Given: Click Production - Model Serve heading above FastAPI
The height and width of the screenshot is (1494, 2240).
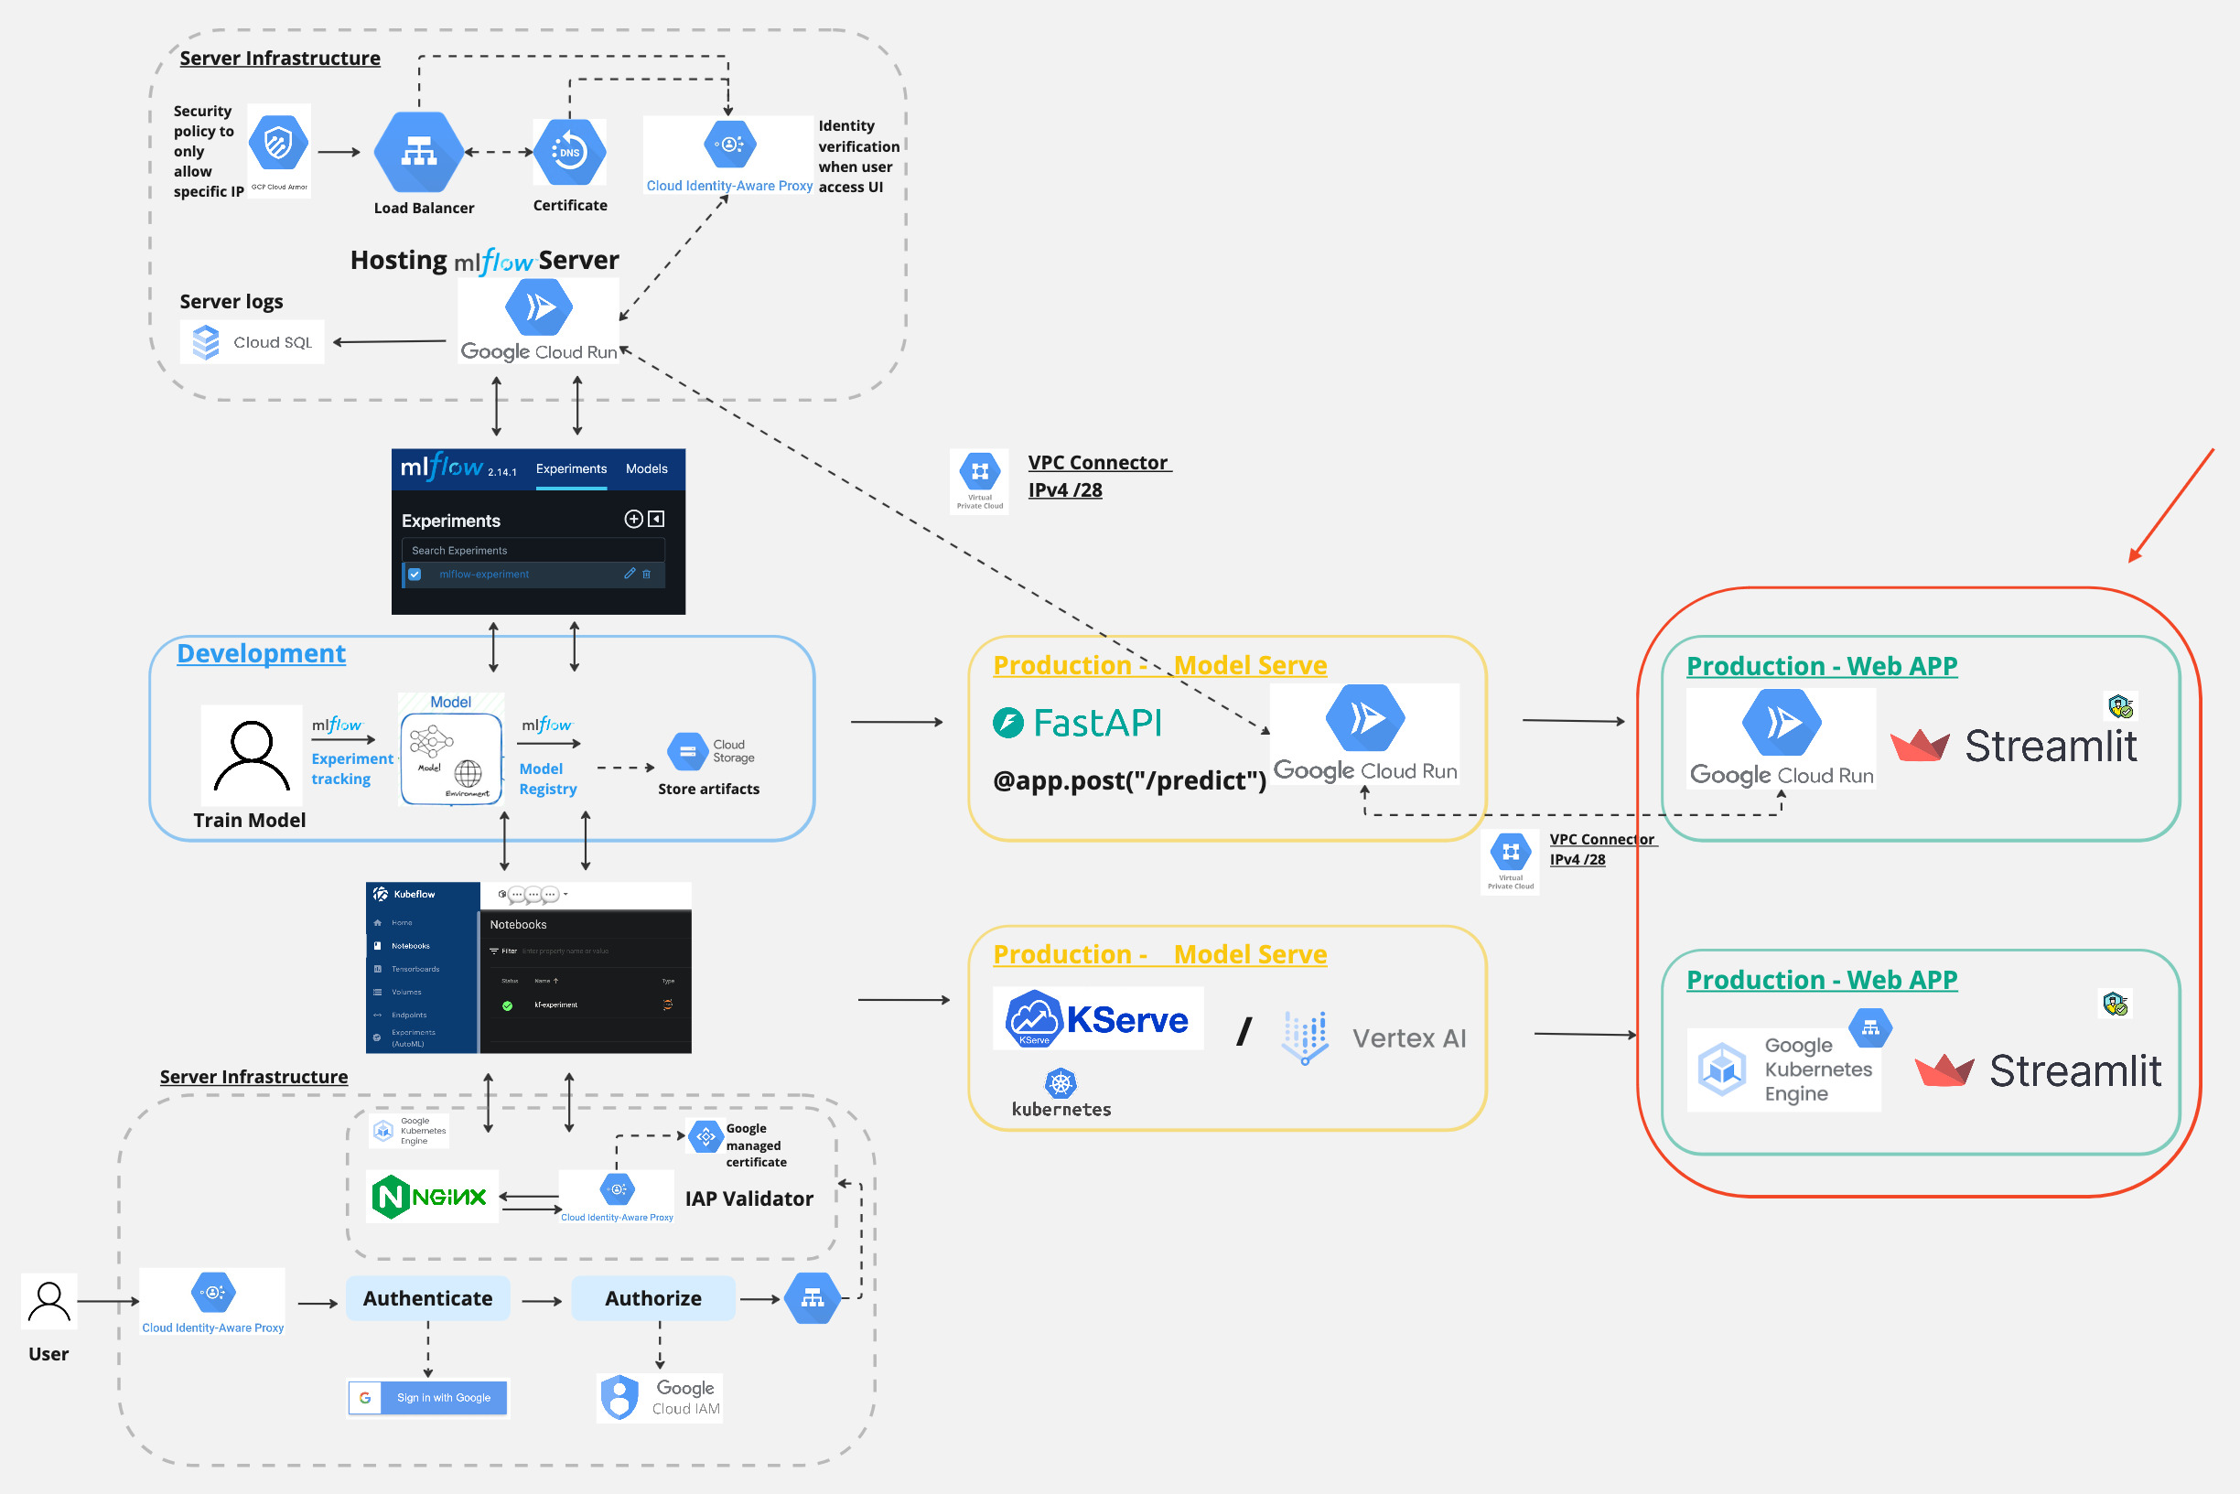Looking at the screenshot, I should [x=1159, y=665].
